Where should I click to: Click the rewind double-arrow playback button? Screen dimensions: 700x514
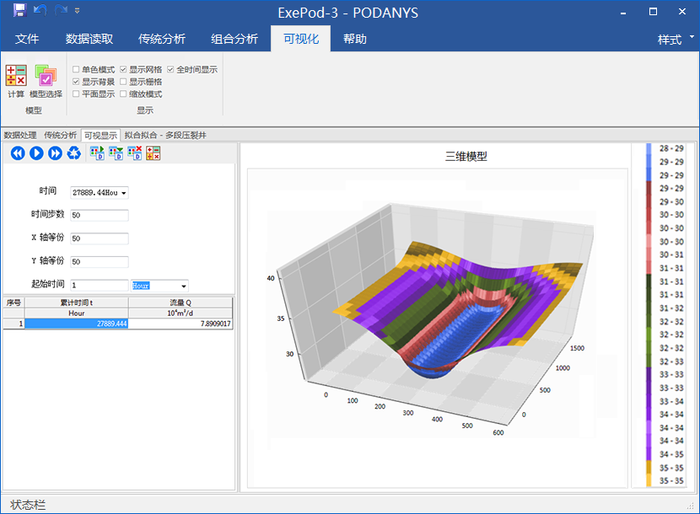point(18,153)
